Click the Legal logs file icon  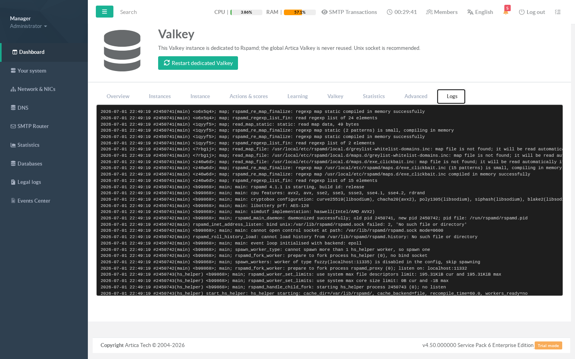[x=13, y=182]
